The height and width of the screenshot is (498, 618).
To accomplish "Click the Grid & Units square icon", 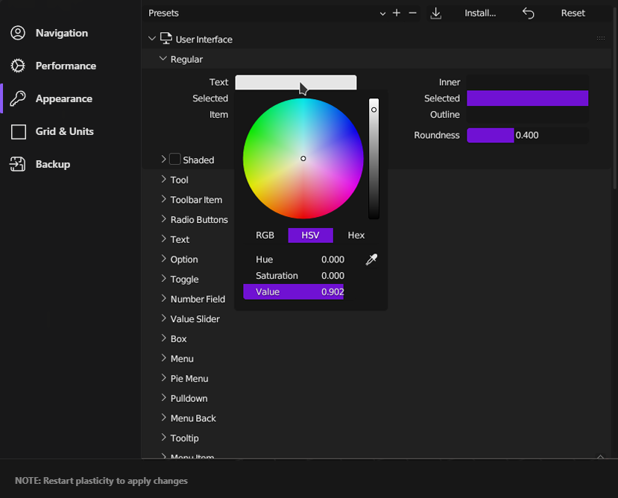I will pos(19,132).
